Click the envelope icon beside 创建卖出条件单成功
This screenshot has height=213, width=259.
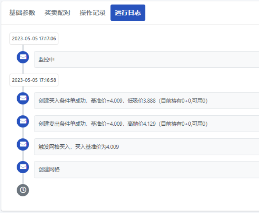tap(23, 122)
